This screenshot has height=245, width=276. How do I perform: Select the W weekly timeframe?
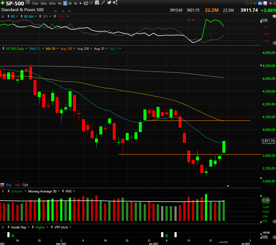point(70,3)
